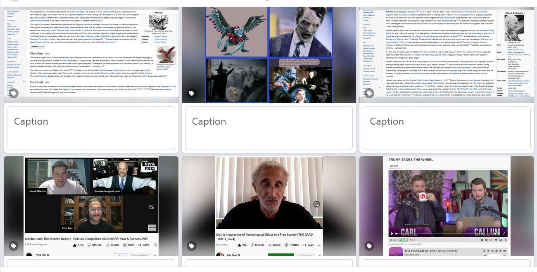Click the 'TRUMP TAKES THE WHEEL' heading
This screenshot has width=537, height=272.
click(411, 159)
